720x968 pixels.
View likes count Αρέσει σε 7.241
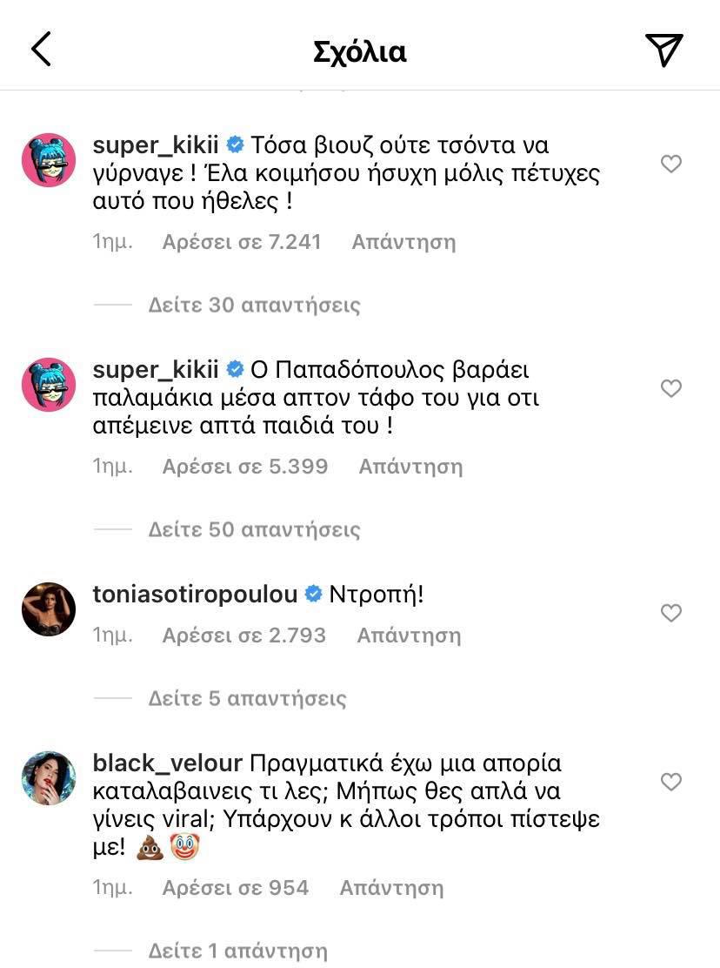(242, 241)
